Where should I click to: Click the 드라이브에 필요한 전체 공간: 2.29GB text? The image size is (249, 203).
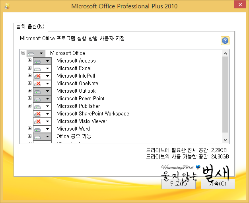pyautogui.click(x=186, y=150)
